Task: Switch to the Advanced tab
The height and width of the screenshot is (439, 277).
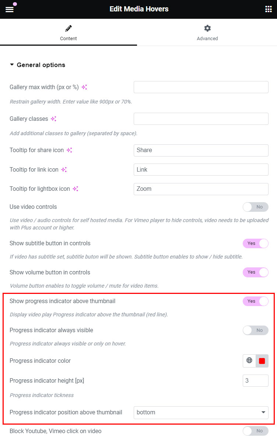Action: coord(207,33)
